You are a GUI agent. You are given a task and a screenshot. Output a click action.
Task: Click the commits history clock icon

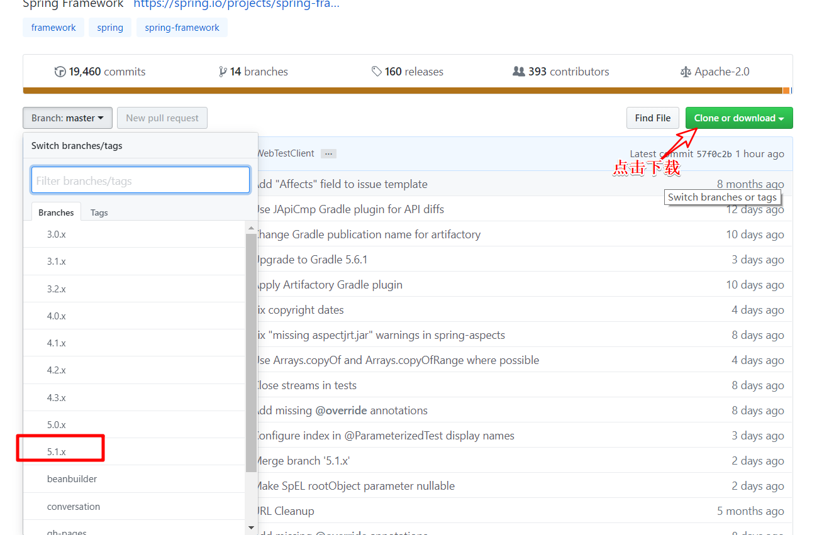click(60, 72)
